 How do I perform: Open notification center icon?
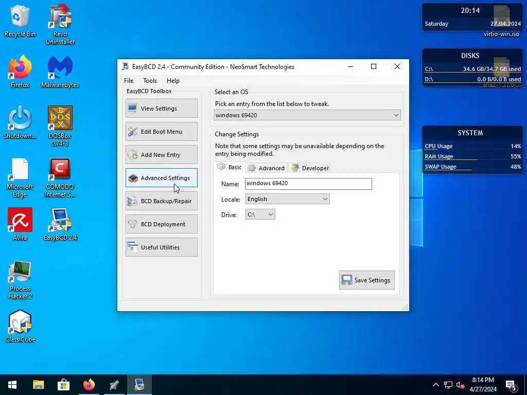(x=511, y=385)
